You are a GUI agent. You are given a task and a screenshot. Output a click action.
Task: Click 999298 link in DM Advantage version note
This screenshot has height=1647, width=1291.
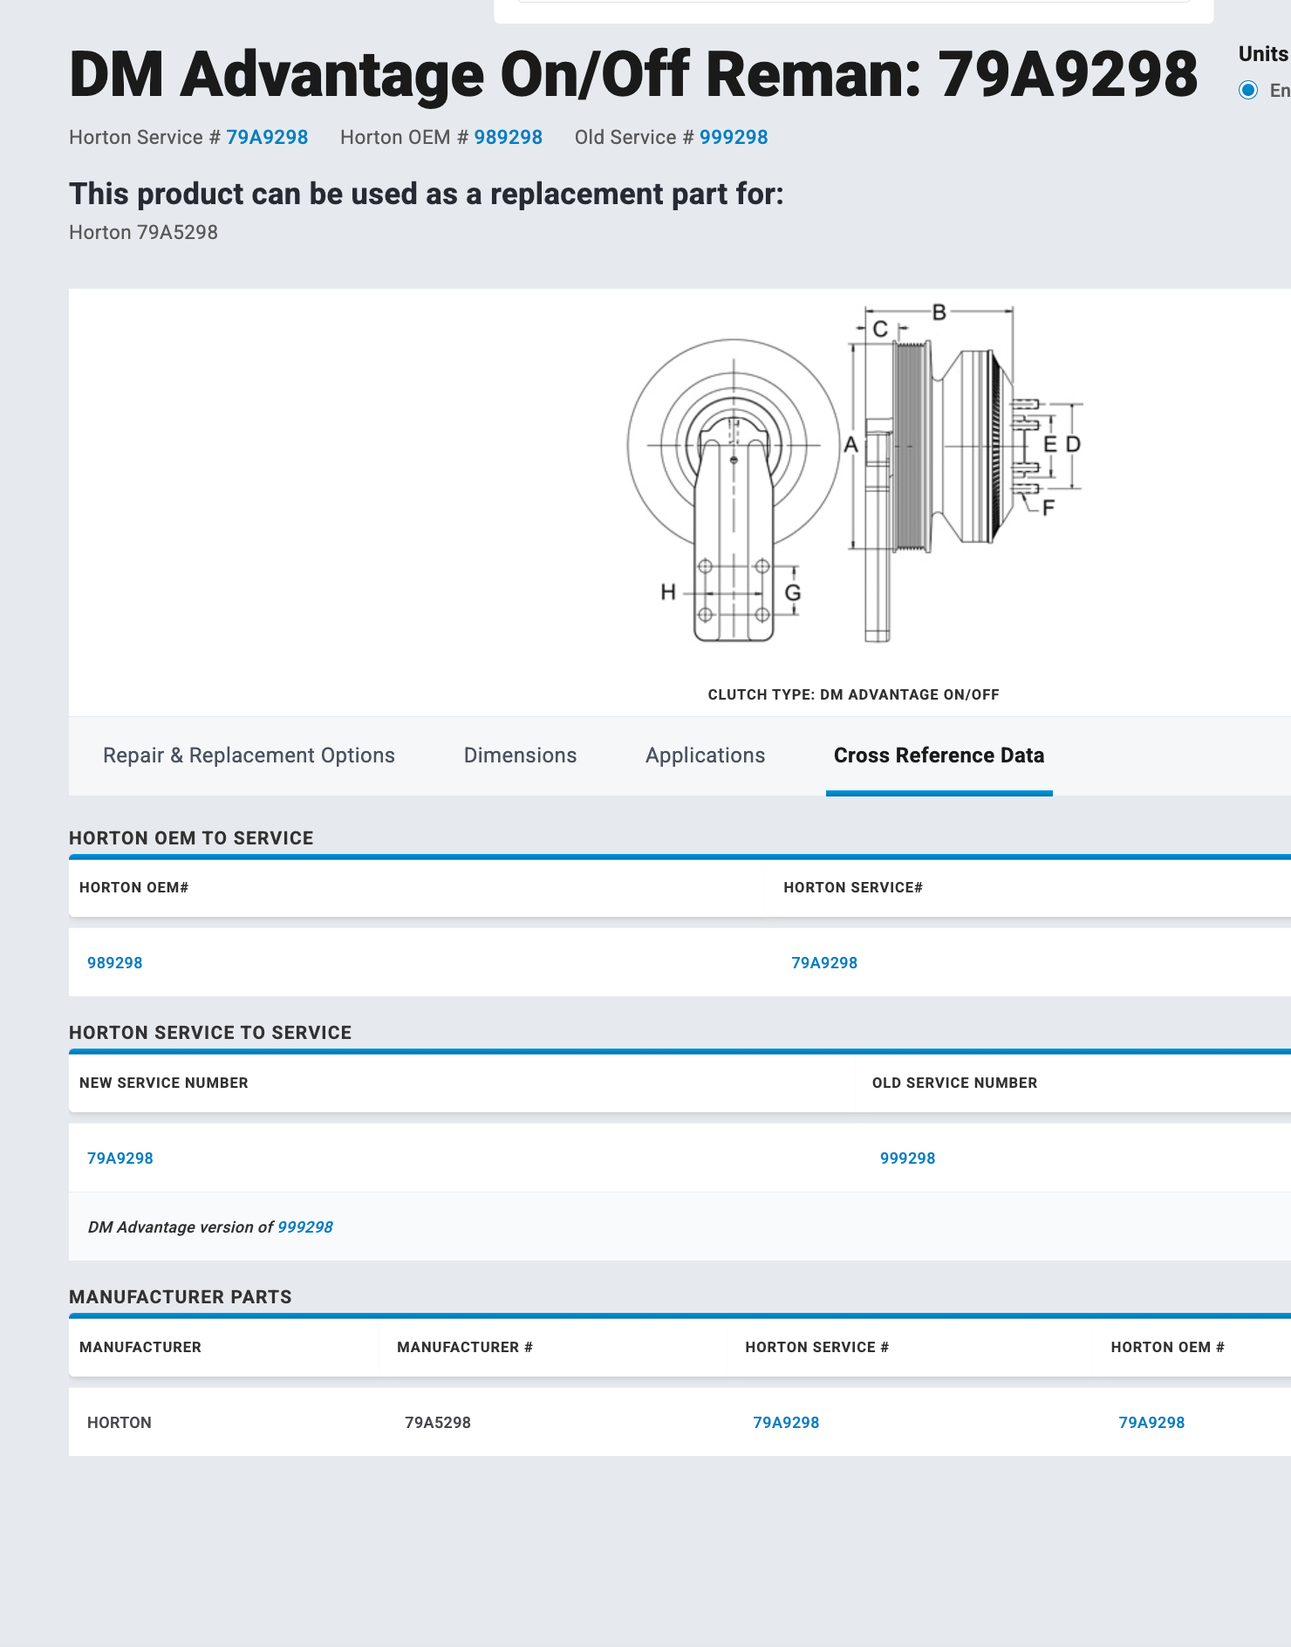[x=305, y=1227]
